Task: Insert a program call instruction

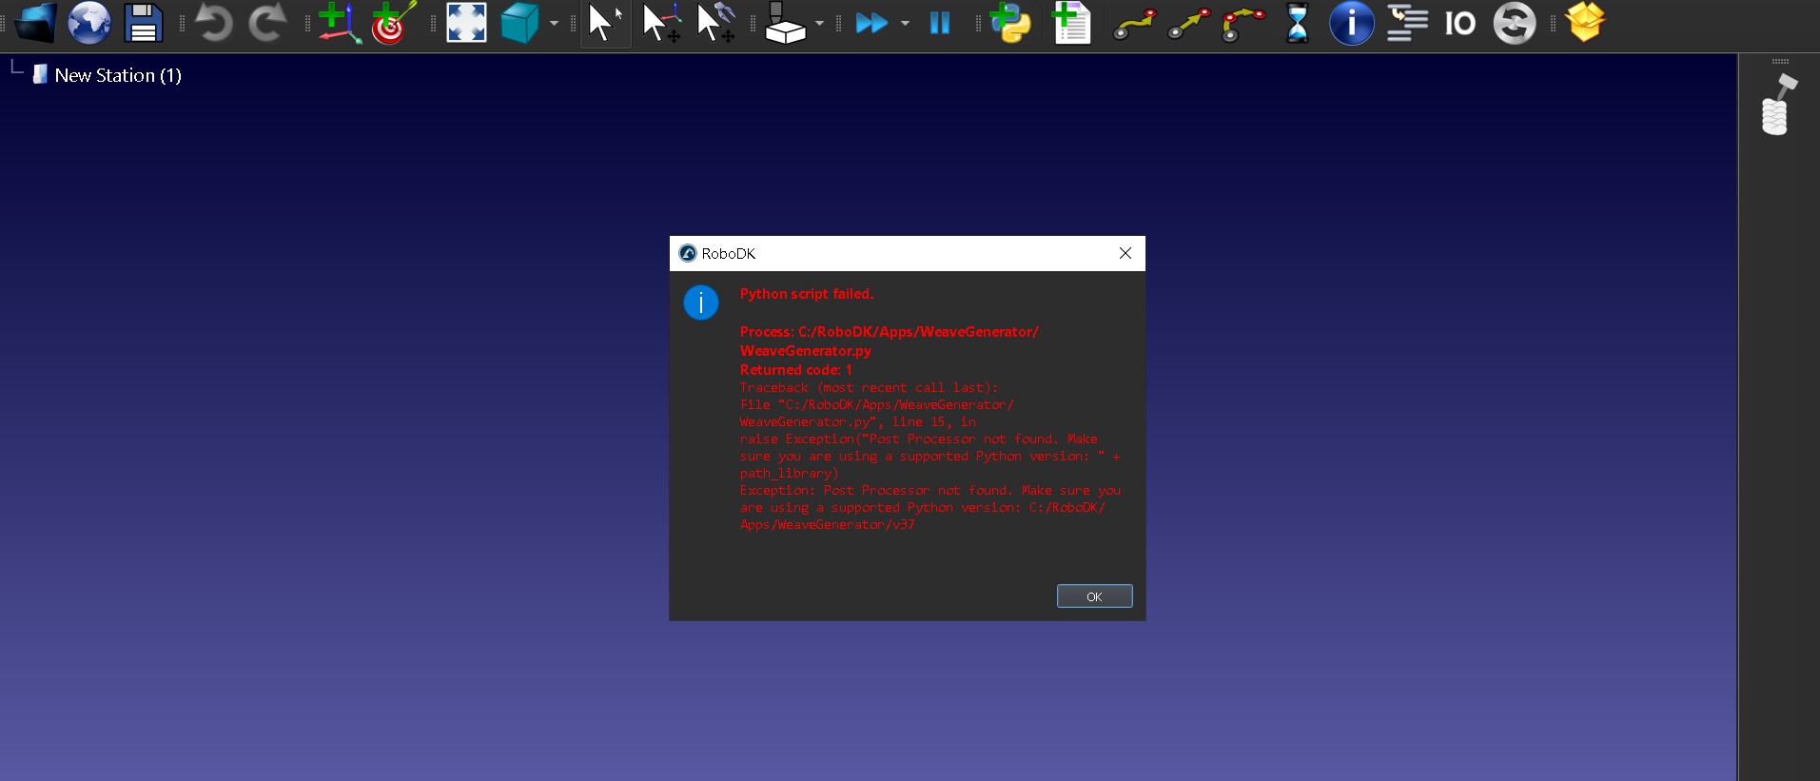Action: click(x=1407, y=23)
